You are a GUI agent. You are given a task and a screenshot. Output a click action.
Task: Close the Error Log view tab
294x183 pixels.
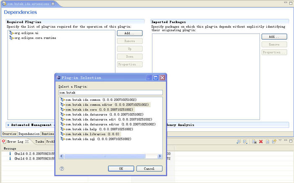[x=27, y=142]
